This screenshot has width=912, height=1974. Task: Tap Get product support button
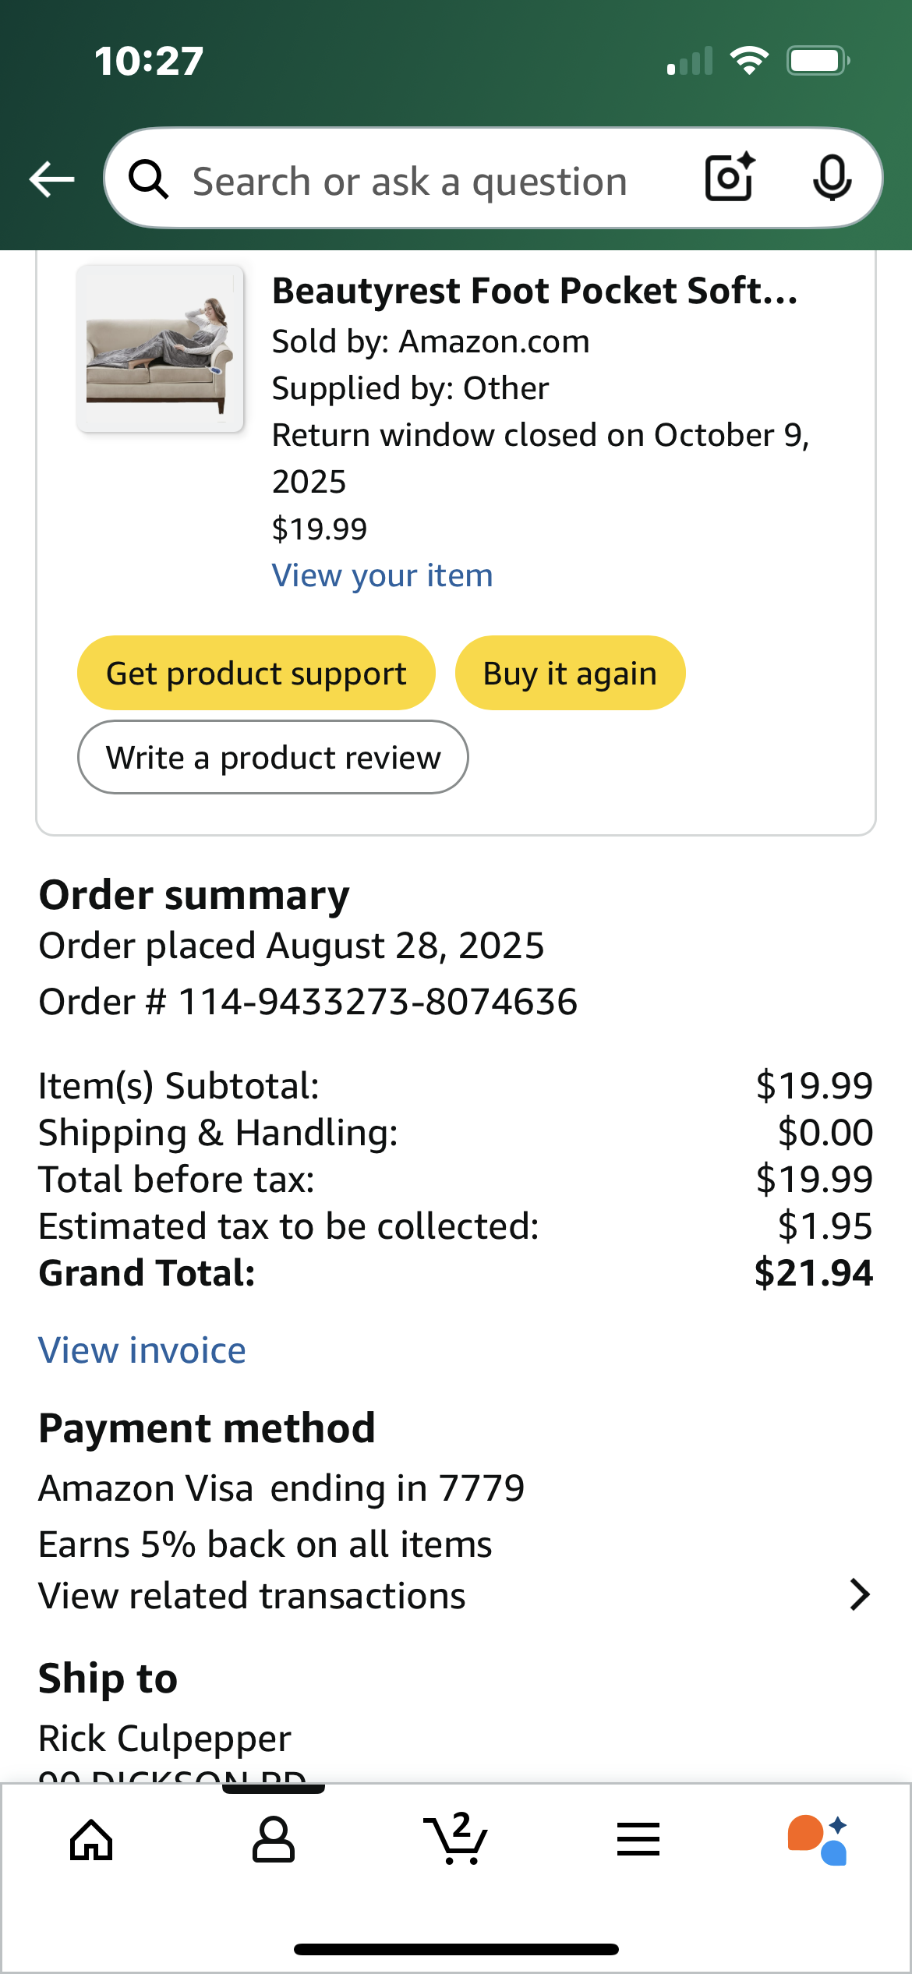tap(256, 673)
